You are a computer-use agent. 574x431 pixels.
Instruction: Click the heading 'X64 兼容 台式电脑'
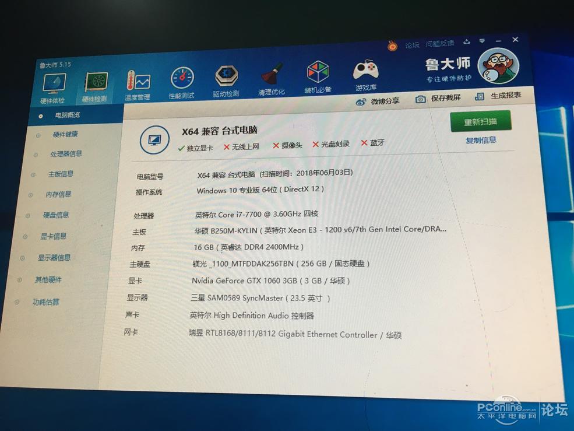[220, 131]
